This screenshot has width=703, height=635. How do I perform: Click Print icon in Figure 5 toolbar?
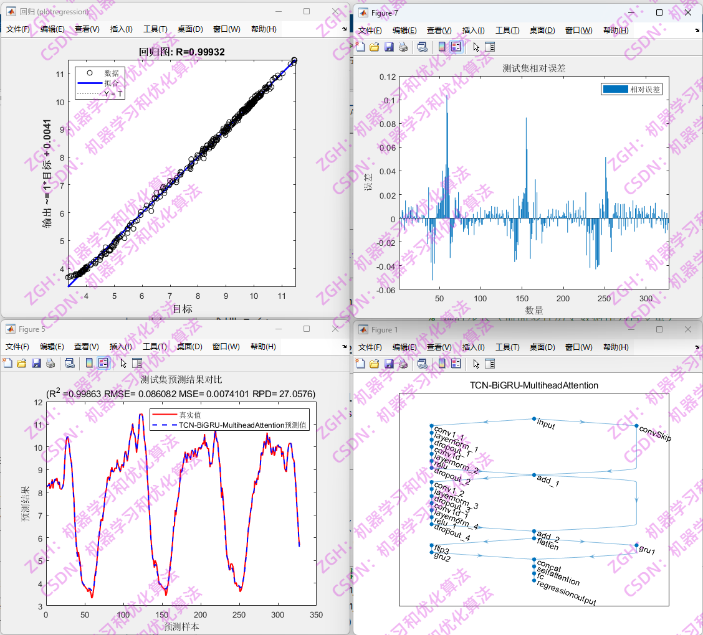pyautogui.click(x=50, y=363)
